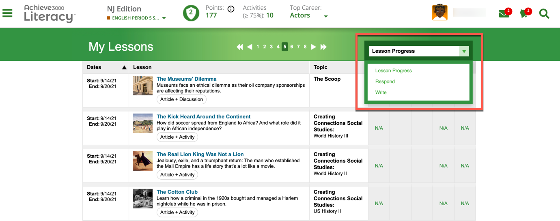Open the chat notifications icon
Screen dimensions: 560x221
525,14
